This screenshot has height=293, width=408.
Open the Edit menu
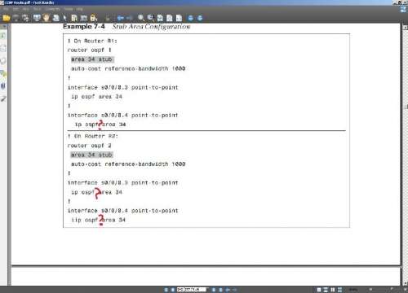pos(16,9)
